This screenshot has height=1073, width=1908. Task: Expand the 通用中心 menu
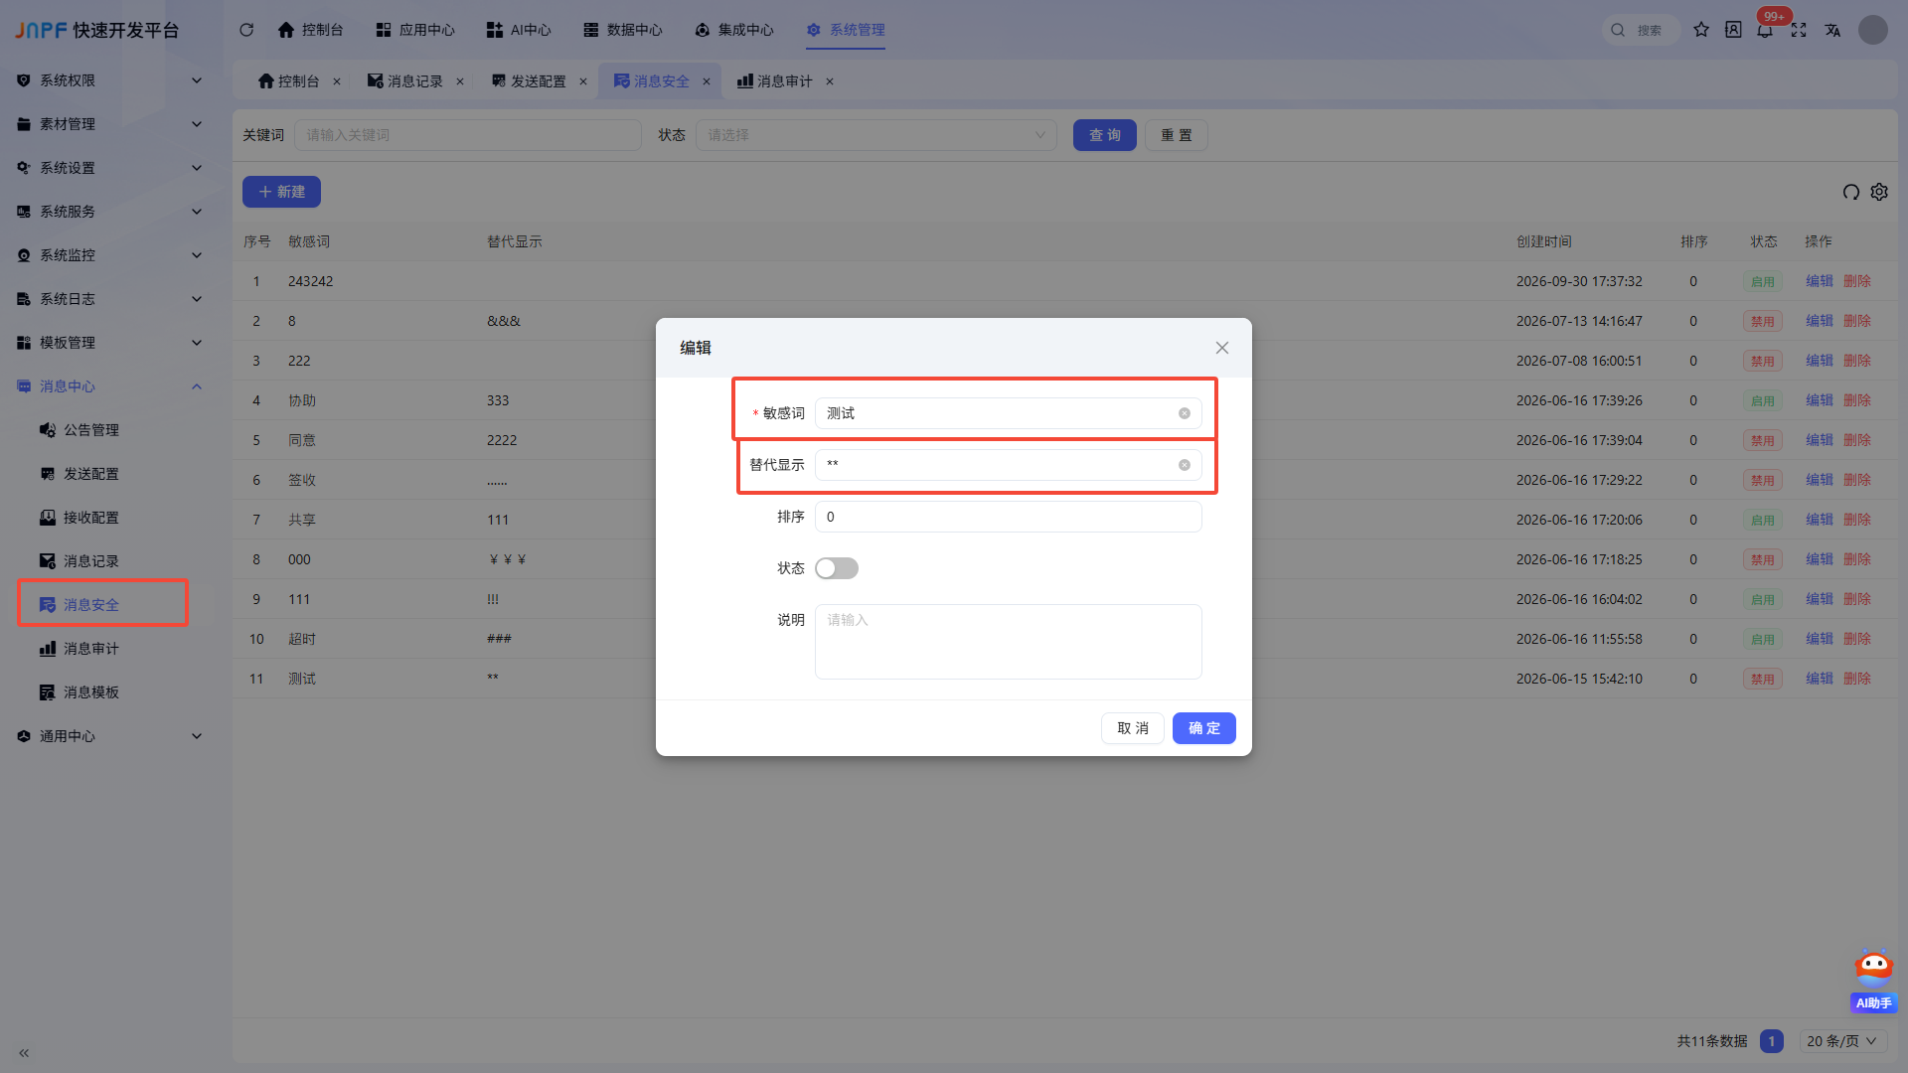tap(109, 736)
